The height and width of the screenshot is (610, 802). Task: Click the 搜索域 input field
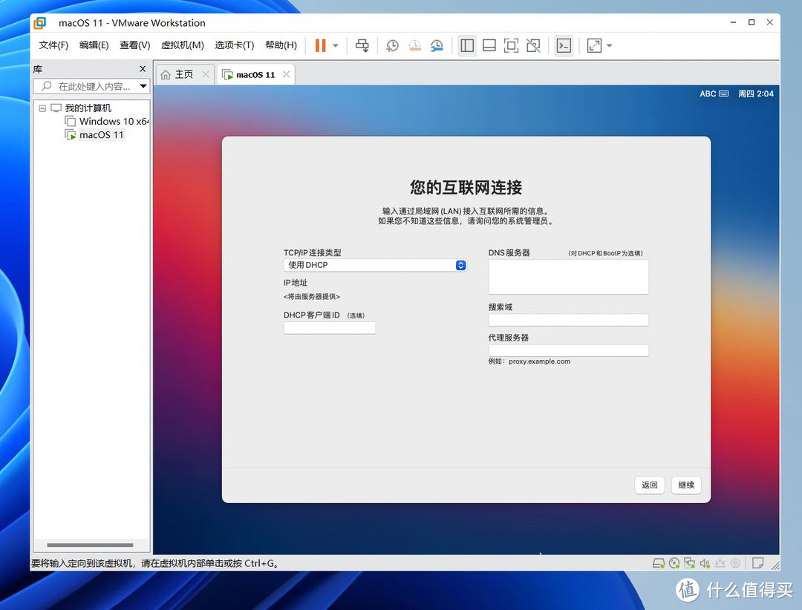point(568,320)
